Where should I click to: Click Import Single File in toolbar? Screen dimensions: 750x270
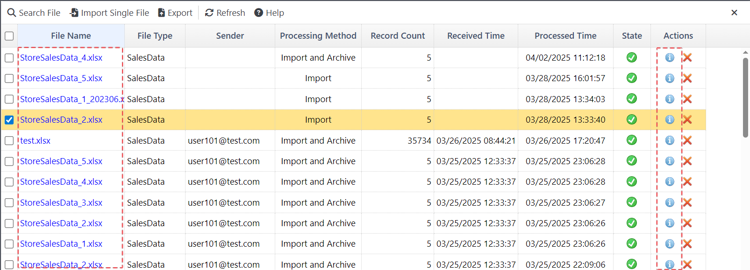109,13
